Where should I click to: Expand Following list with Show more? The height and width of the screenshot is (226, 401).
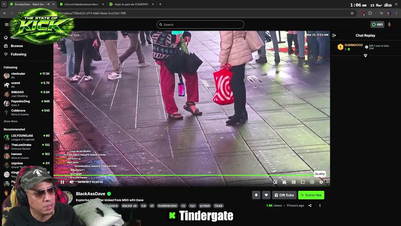coord(11,121)
